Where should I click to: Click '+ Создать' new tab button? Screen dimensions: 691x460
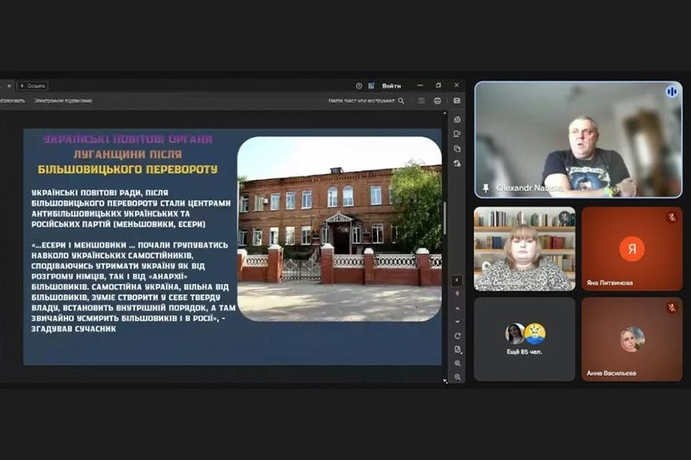(x=32, y=86)
